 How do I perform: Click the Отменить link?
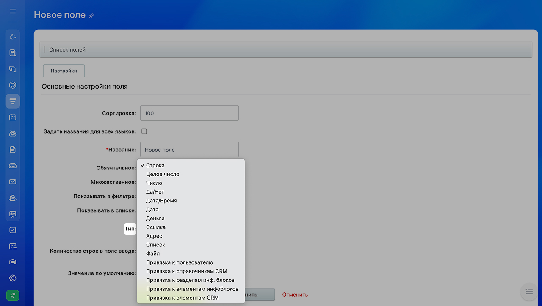point(295,295)
